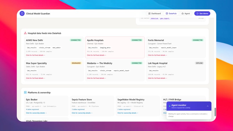Select the Medanta — The Medicity card title
The image size is (233, 131).
click(99, 63)
